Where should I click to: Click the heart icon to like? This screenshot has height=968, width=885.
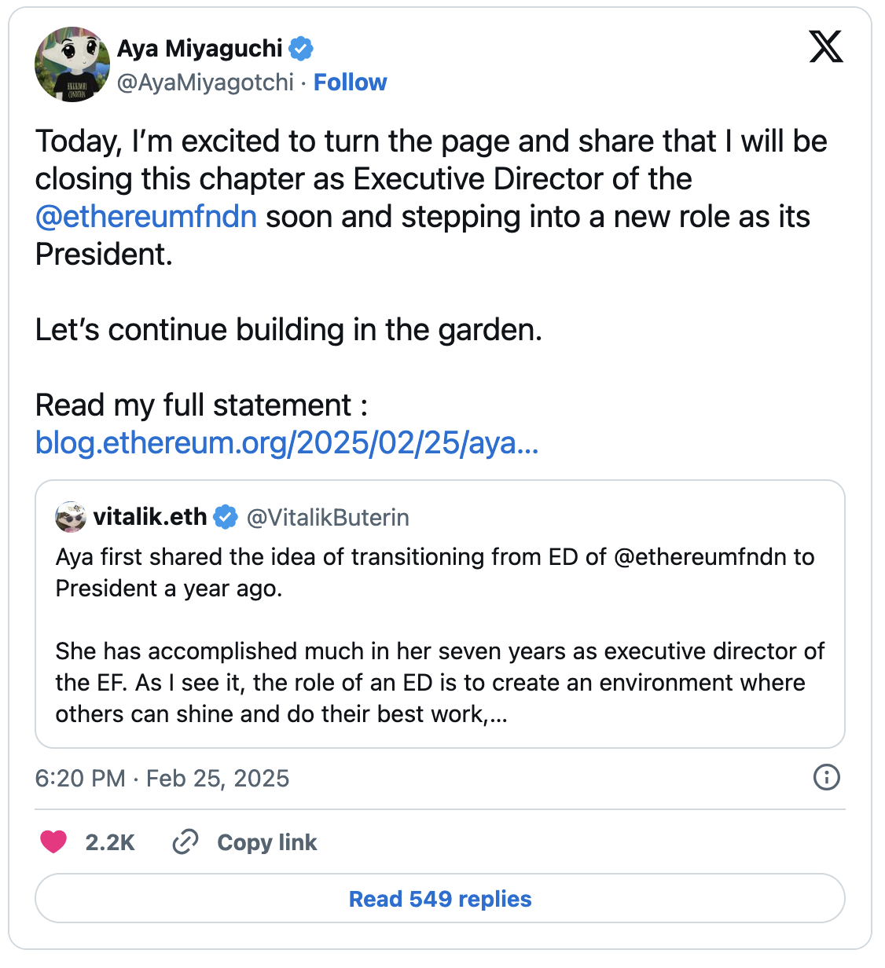[54, 841]
